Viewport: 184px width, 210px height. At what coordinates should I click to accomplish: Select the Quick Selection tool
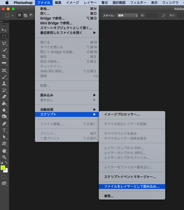pyautogui.click(x=4, y=50)
